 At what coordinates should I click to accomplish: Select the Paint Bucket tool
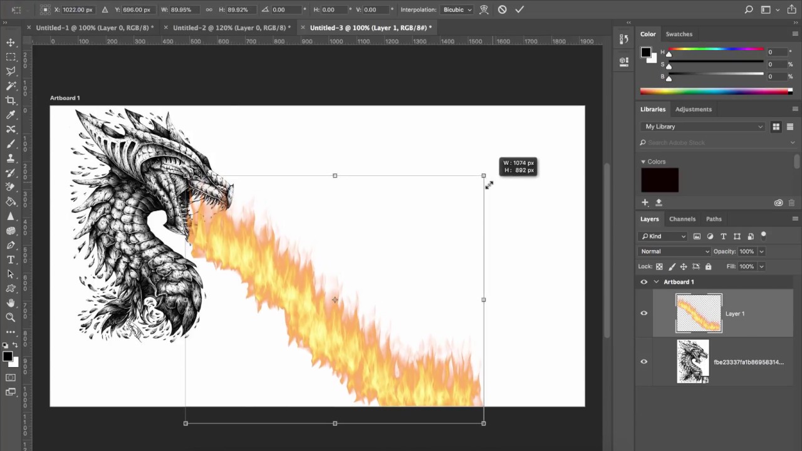(11, 202)
